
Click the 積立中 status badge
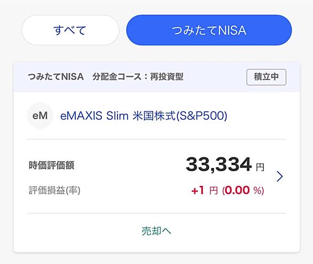(267, 77)
